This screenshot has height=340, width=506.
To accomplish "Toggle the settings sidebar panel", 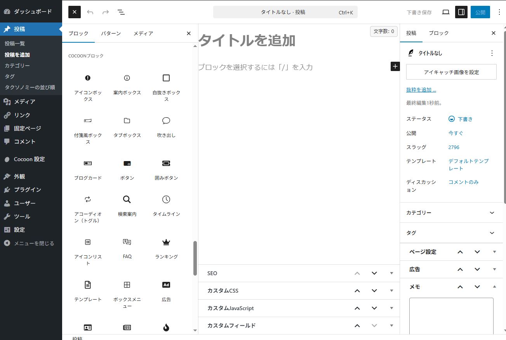I will point(461,12).
